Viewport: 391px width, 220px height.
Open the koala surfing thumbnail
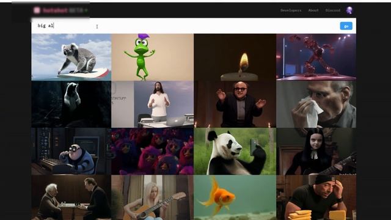71,57
